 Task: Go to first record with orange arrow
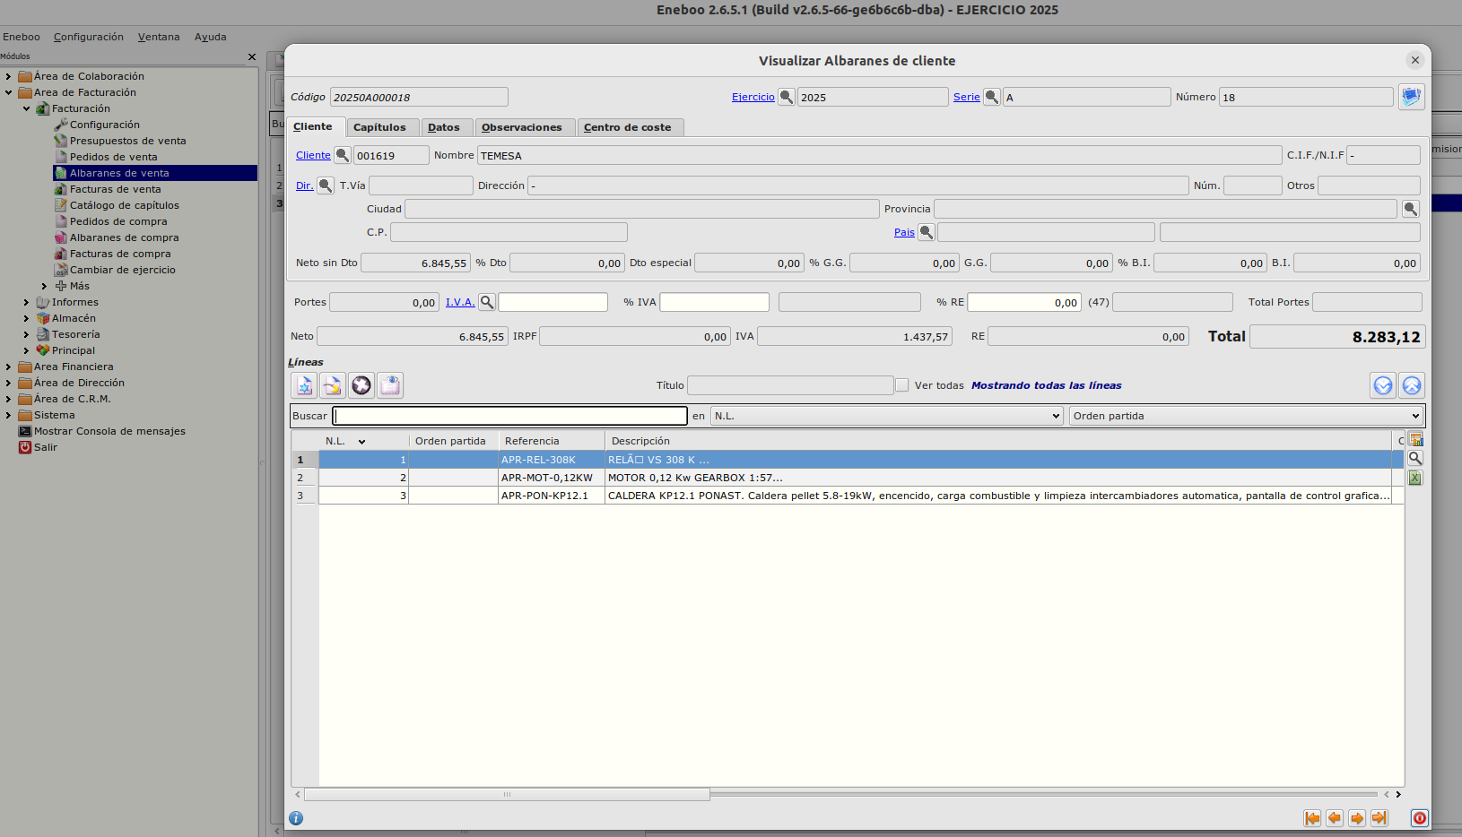tap(1312, 818)
